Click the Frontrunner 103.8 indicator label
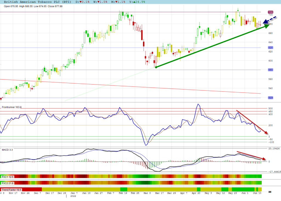 pos(12,107)
